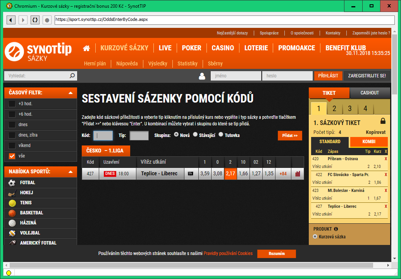Select Kurzová sázka product radio
401x279 pixels.
315,236
